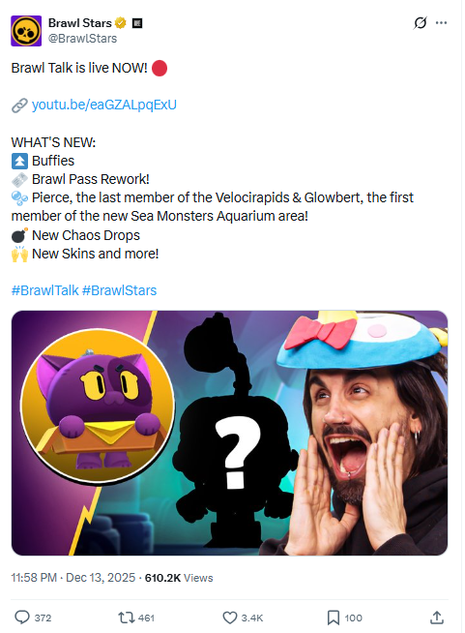Click the repost arrows icon

pyautogui.click(x=126, y=618)
